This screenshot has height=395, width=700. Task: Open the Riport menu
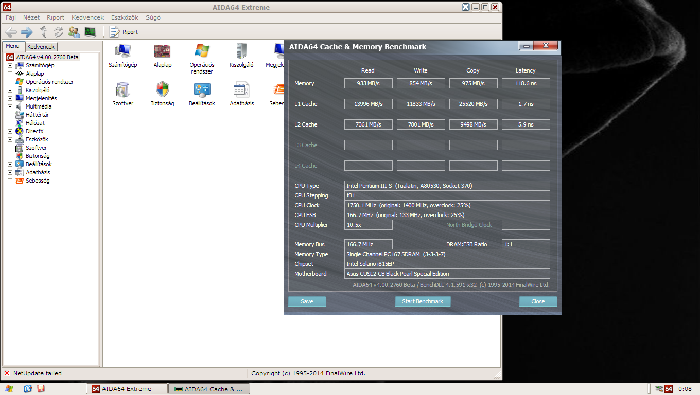tap(56, 17)
